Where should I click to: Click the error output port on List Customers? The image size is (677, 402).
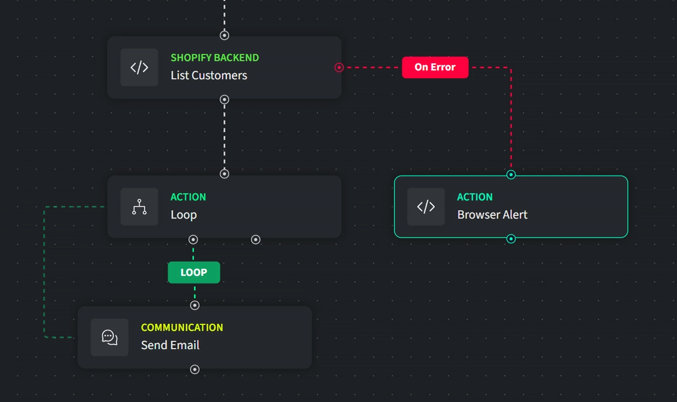(x=338, y=67)
